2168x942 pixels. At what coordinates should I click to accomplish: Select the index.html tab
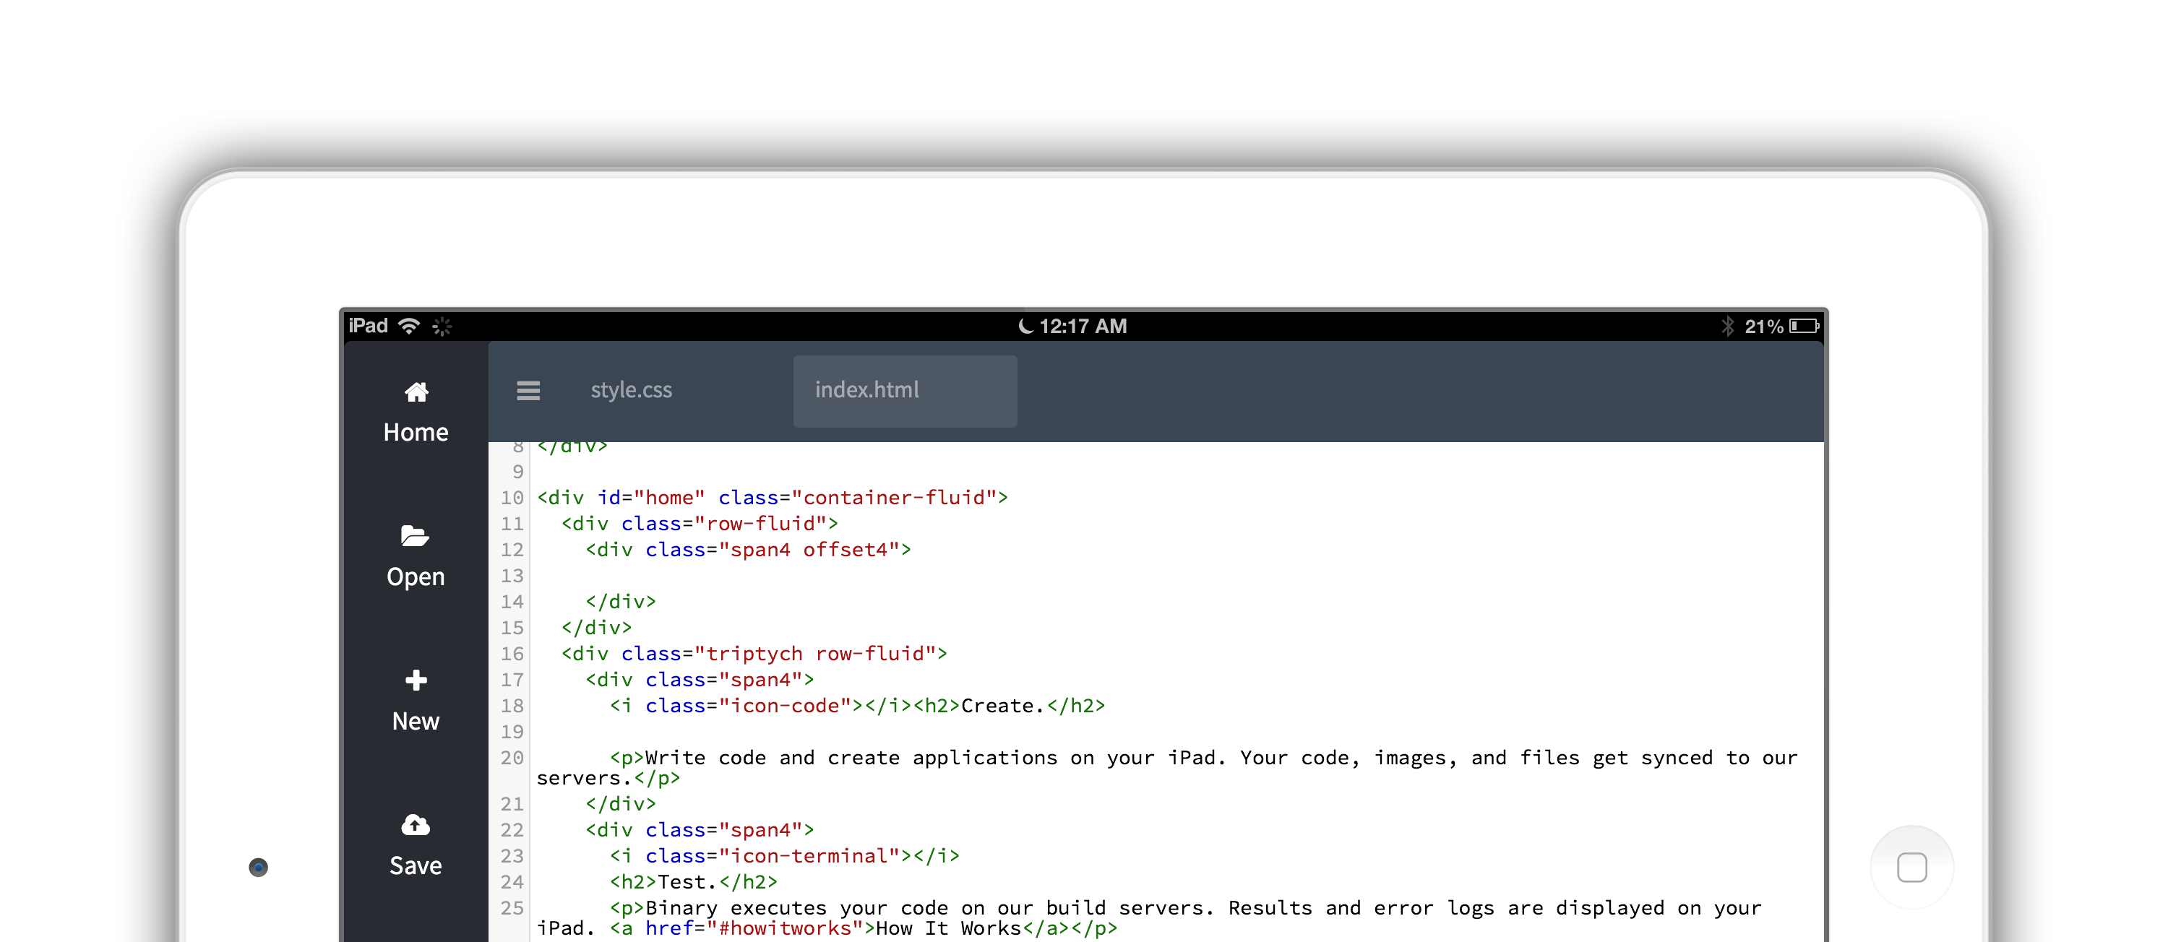coord(905,391)
